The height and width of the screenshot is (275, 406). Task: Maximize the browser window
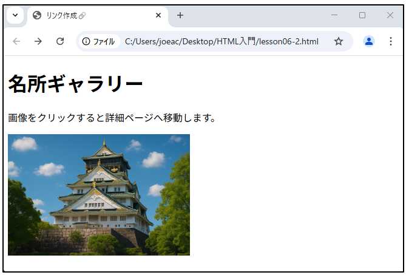pos(362,15)
